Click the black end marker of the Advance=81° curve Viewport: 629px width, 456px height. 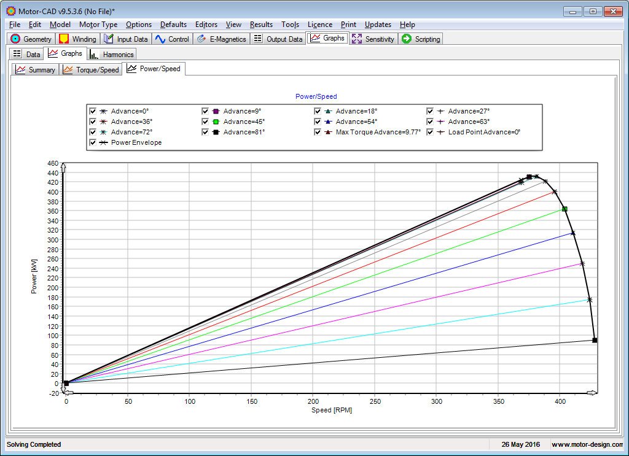coord(595,340)
